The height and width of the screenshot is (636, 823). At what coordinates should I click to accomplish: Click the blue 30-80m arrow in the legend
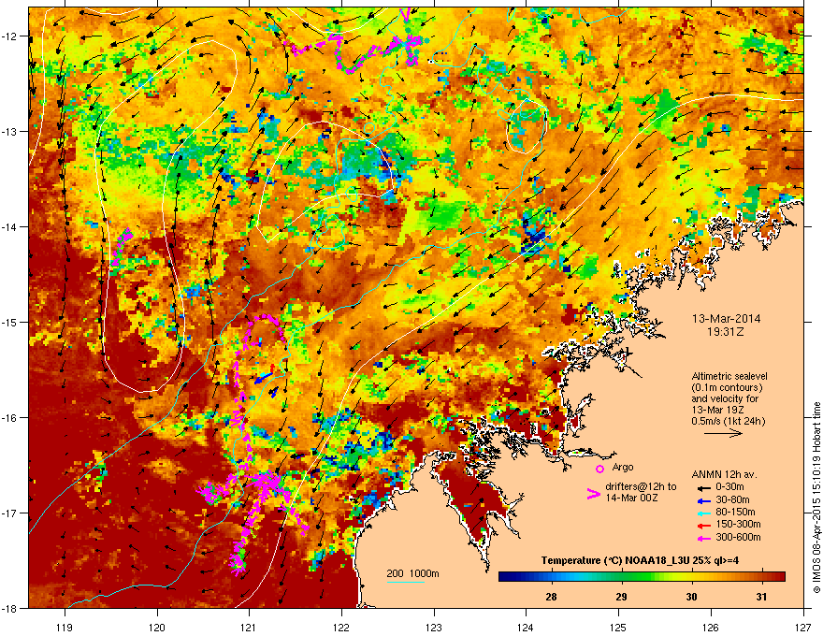click(704, 500)
